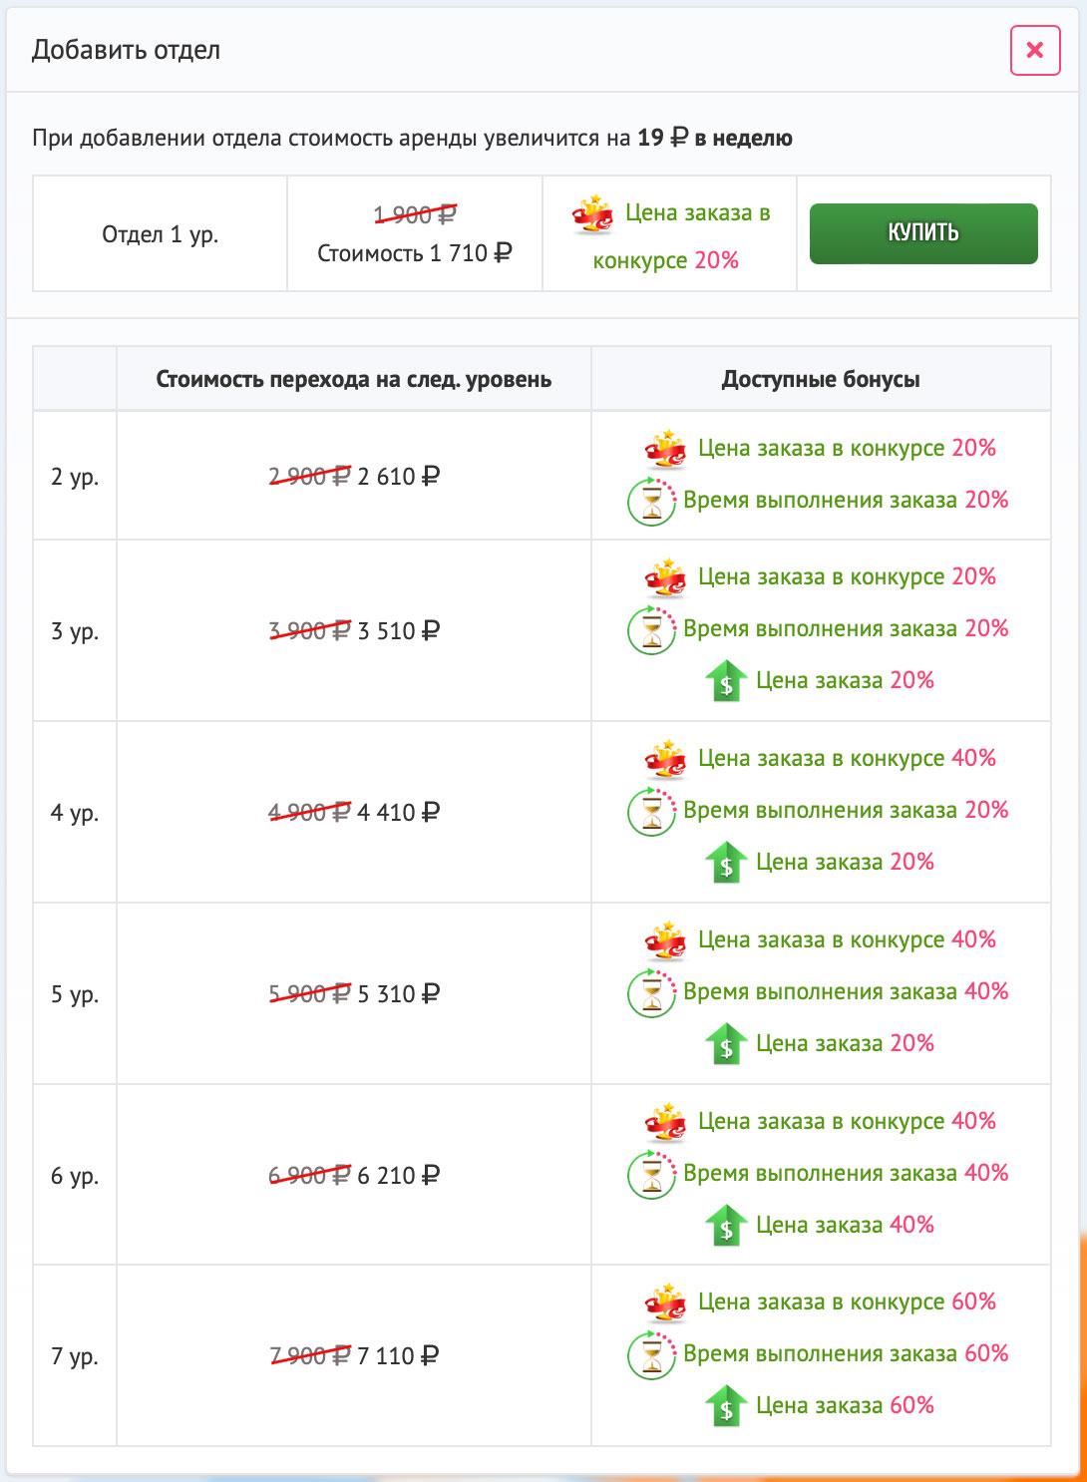Click Стоимость перехода на след. уровень header
The height and width of the screenshot is (1482, 1087).
coord(354,379)
